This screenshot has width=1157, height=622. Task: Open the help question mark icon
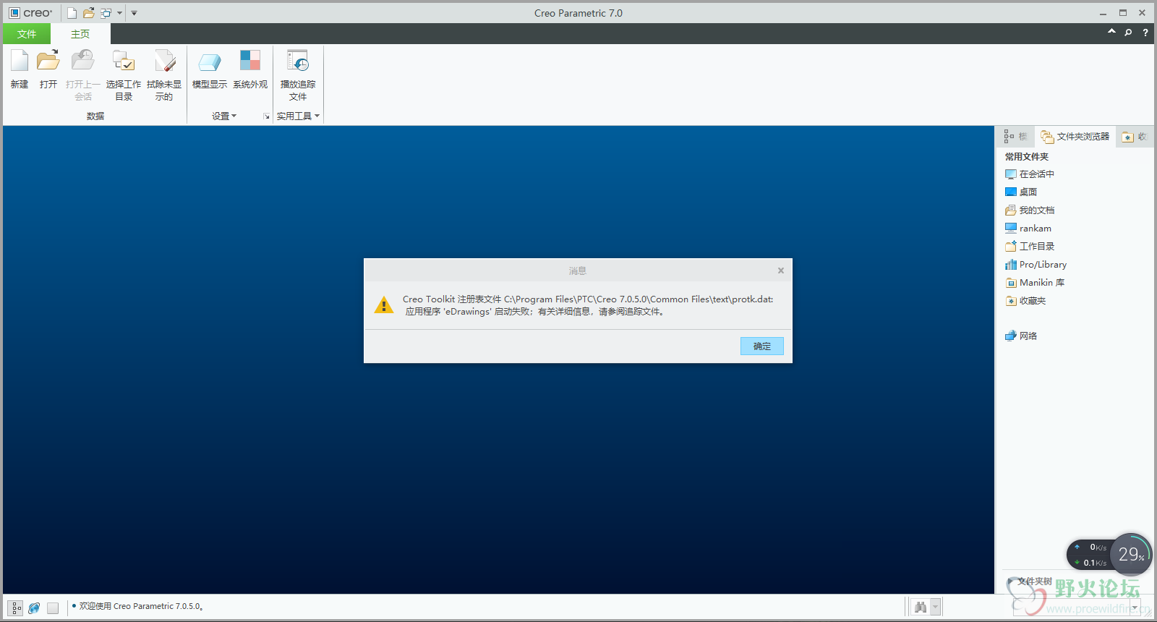click(1145, 33)
